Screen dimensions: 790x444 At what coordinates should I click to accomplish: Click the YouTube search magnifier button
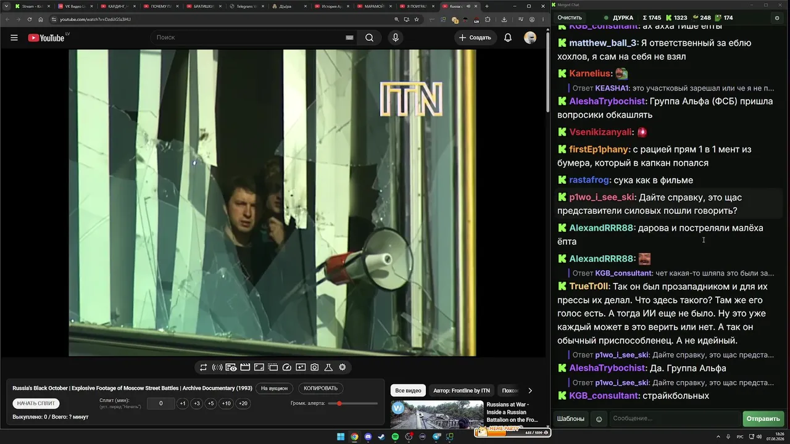point(369,38)
